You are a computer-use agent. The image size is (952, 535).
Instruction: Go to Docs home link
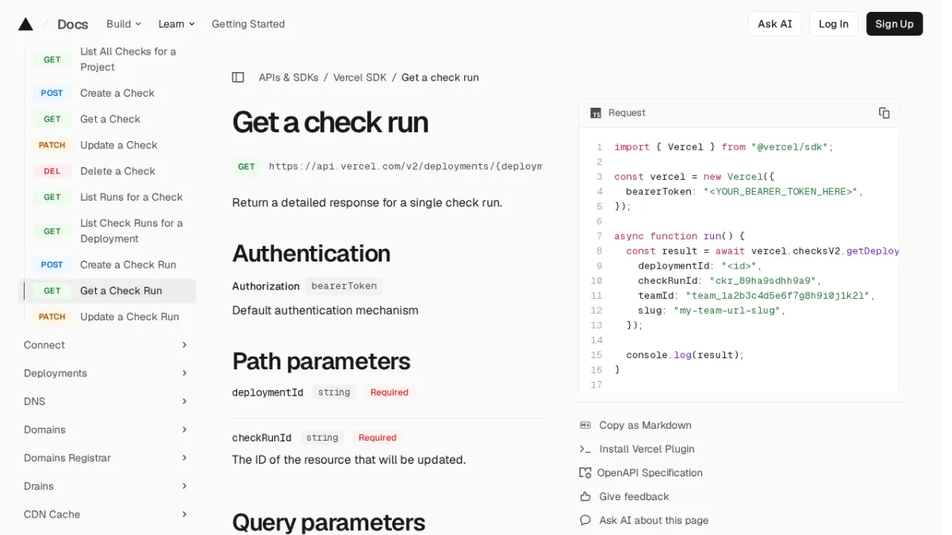(x=72, y=24)
